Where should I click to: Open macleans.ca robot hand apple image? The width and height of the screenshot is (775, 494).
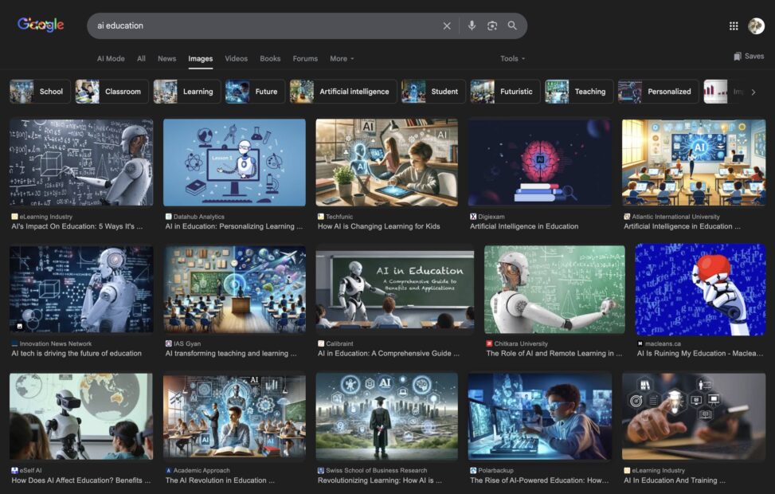pyautogui.click(x=700, y=289)
